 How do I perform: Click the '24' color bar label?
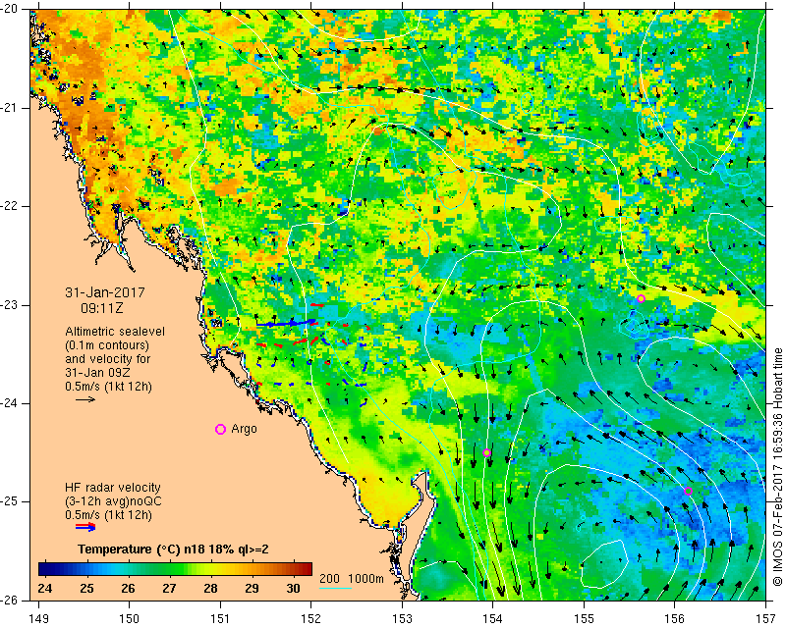click(x=45, y=588)
